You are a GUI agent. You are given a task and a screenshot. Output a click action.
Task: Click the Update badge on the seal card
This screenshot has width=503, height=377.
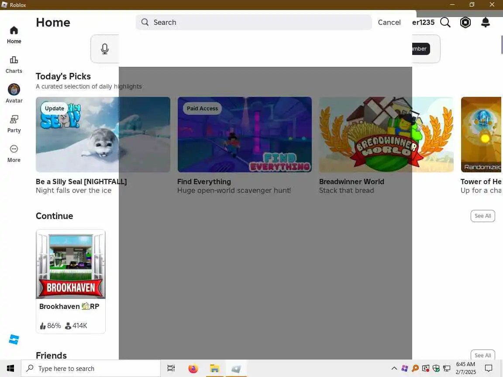tap(54, 108)
